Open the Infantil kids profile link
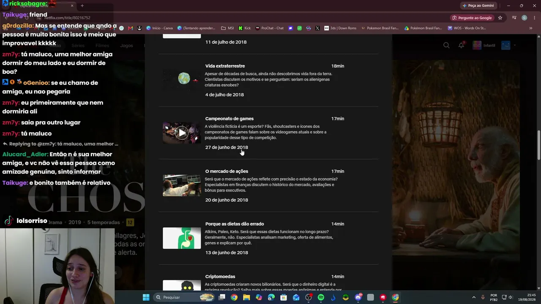 484,45
